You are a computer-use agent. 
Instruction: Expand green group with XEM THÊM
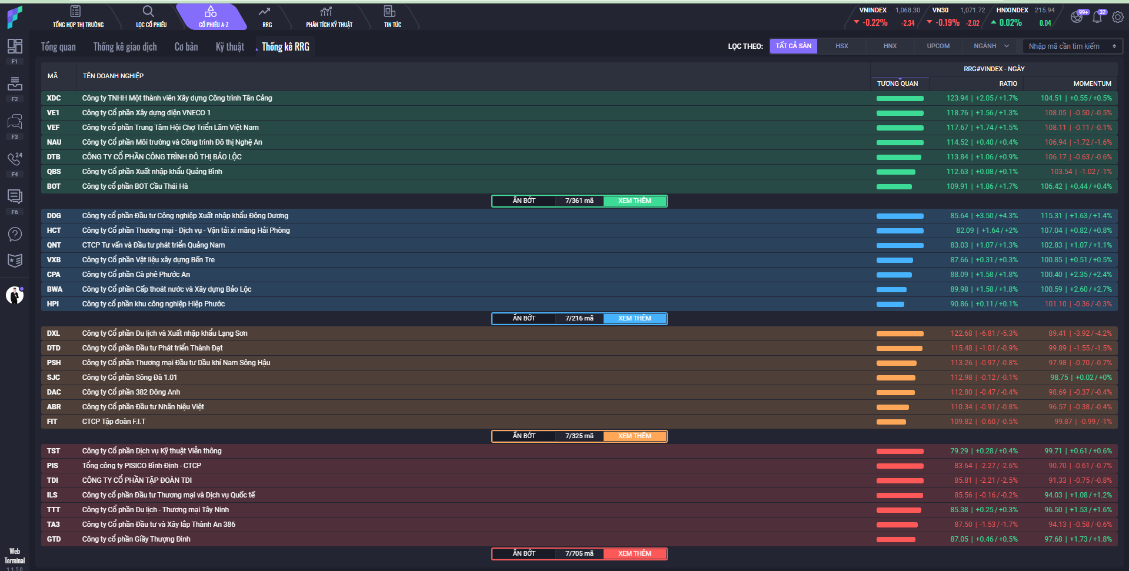tap(635, 201)
